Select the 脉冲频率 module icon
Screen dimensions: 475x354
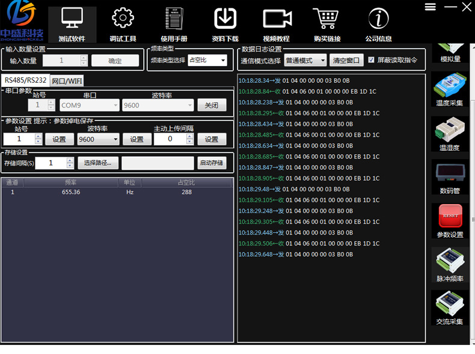pyautogui.click(x=450, y=265)
